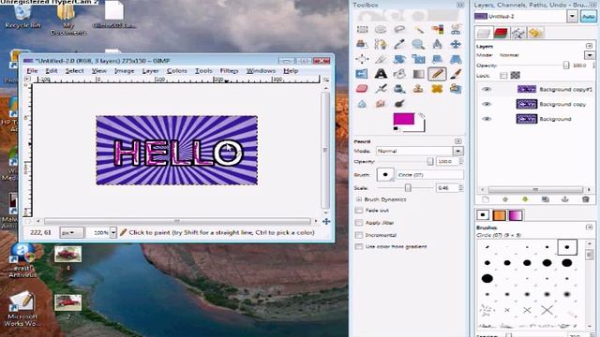
Task: Select the Clone stamp tool
Action: [418, 89]
